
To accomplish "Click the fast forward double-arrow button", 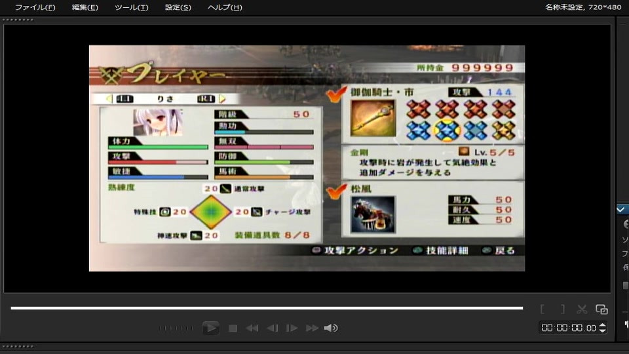I will pyautogui.click(x=312, y=328).
